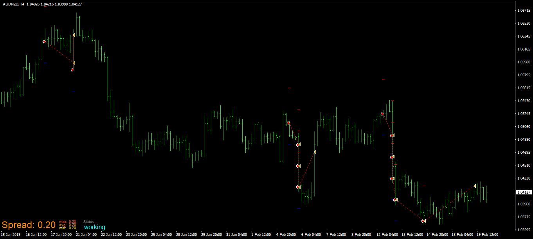
Task: Click the 23 Jan 20:00 time label
Action: click(137, 235)
